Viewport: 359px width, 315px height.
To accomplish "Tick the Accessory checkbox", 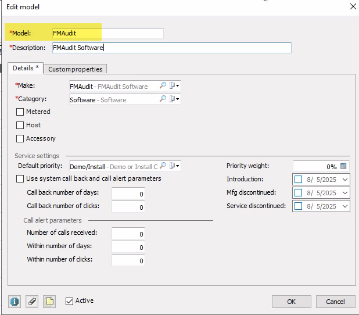I will 20,139.
